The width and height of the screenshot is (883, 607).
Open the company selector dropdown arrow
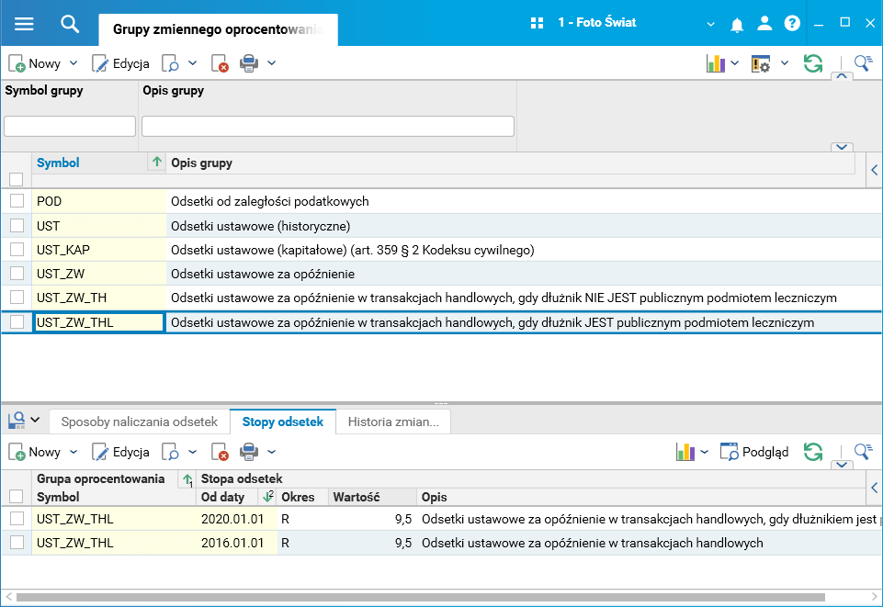coord(710,24)
